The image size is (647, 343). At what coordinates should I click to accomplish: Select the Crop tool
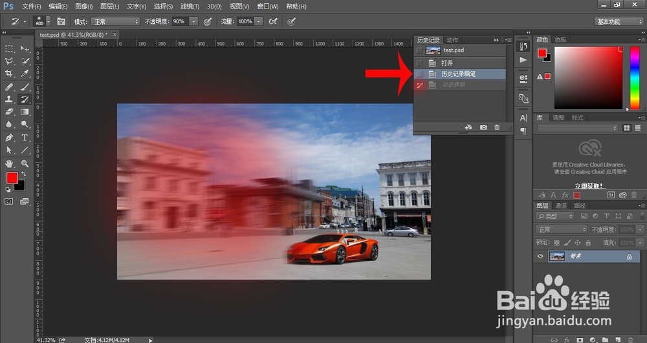coord(9,73)
